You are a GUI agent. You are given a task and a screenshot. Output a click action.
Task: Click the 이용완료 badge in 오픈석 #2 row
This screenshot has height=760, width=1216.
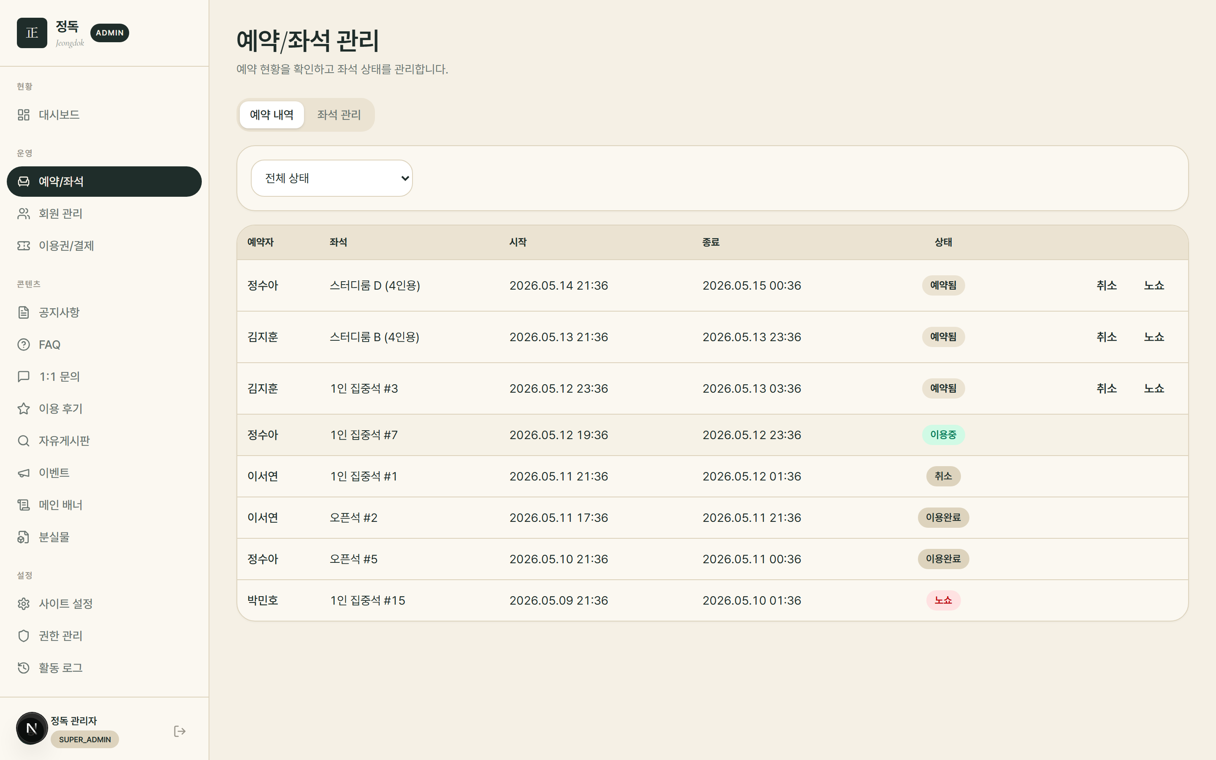coord(943,518)
